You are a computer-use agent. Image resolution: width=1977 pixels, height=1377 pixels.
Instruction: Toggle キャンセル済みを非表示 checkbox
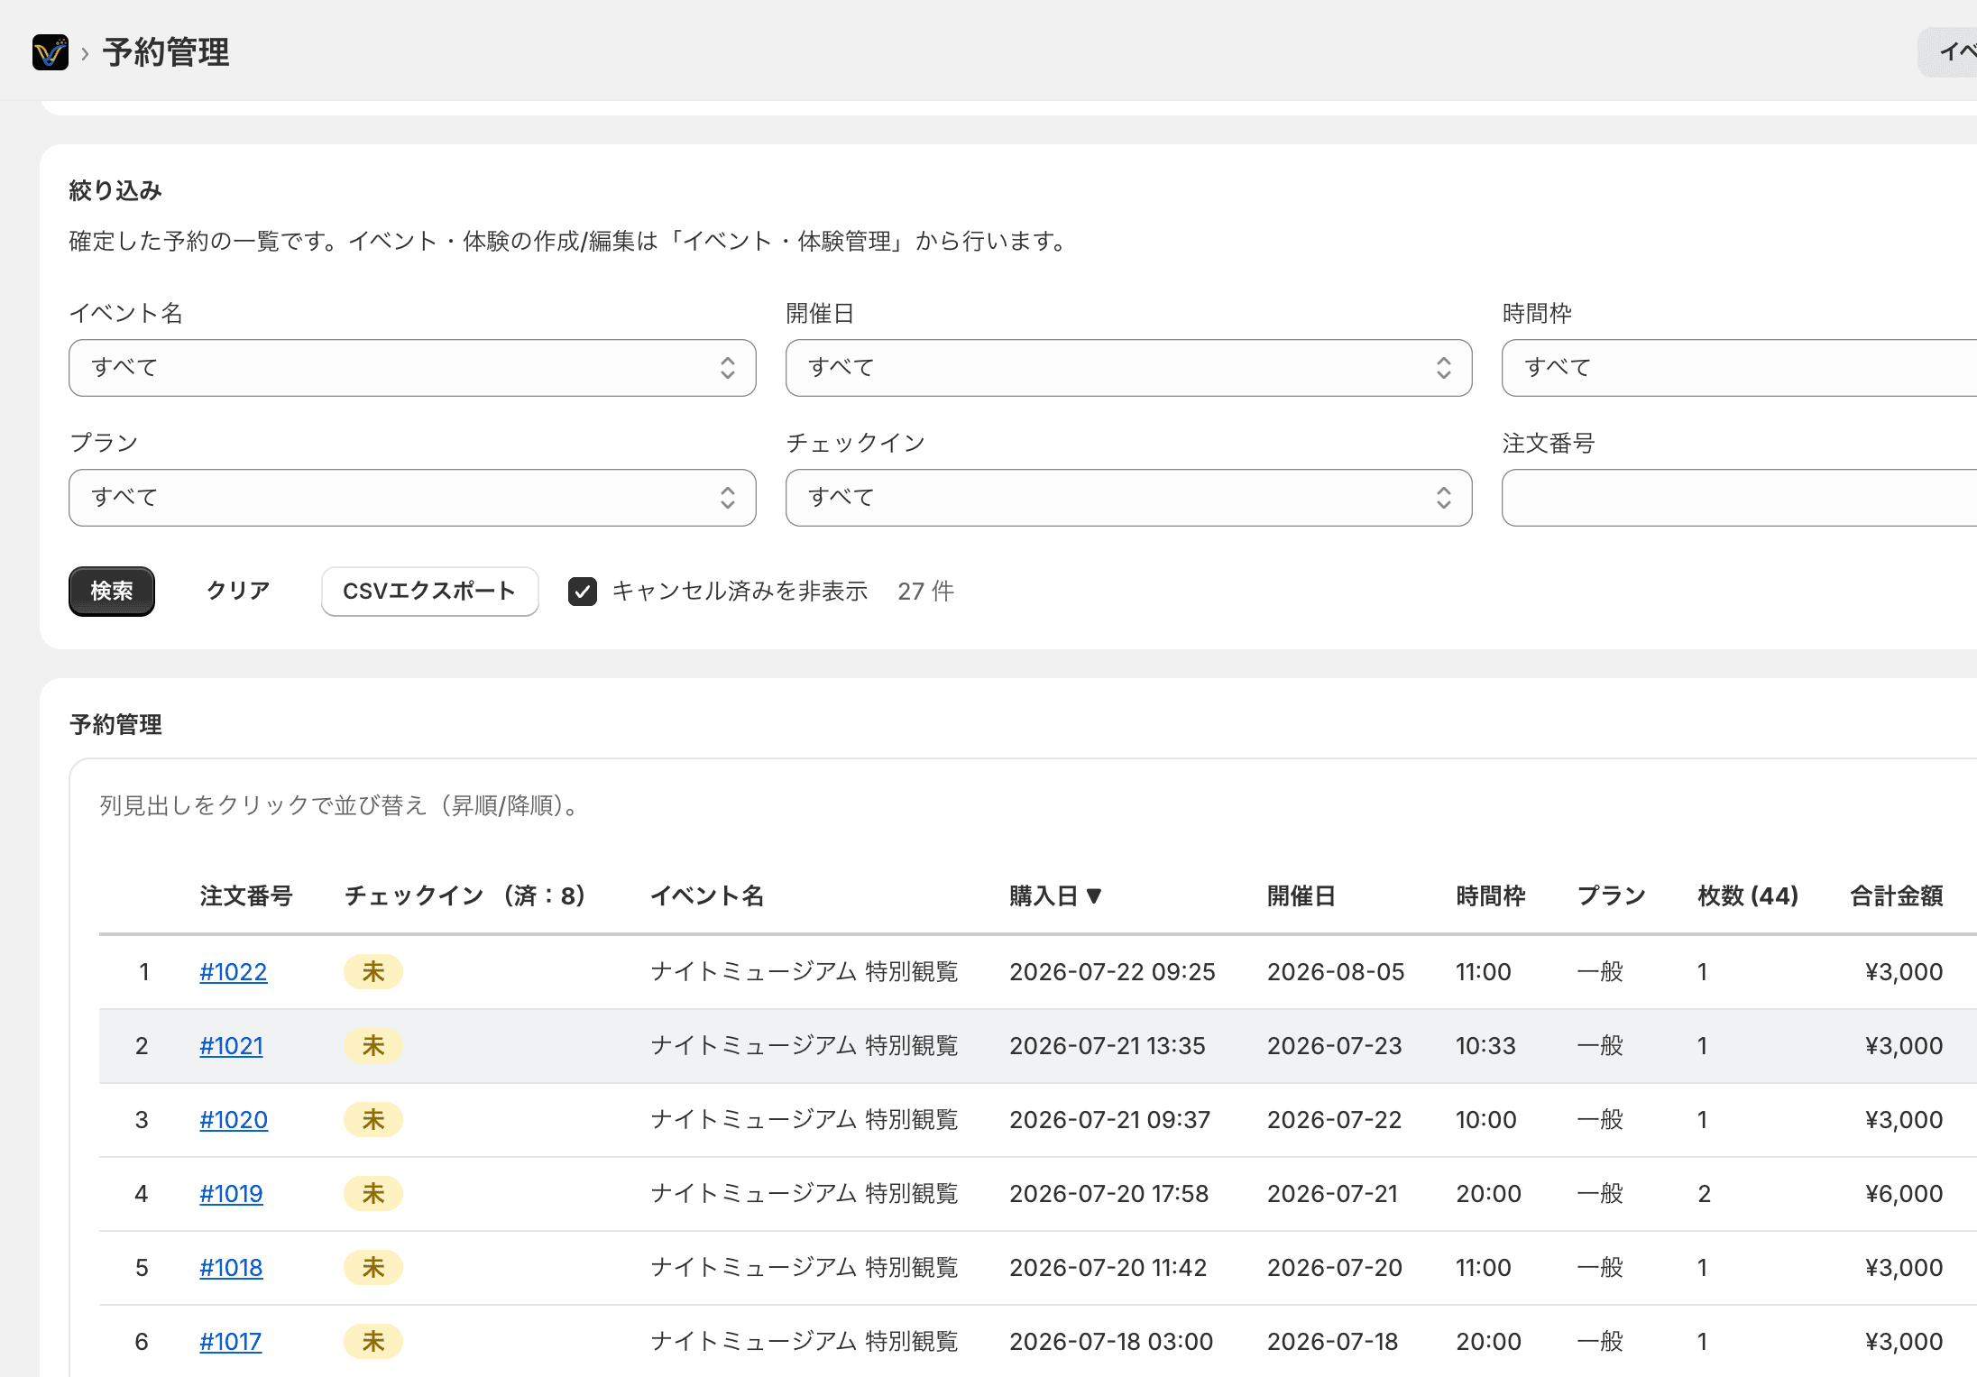(583, 592)
